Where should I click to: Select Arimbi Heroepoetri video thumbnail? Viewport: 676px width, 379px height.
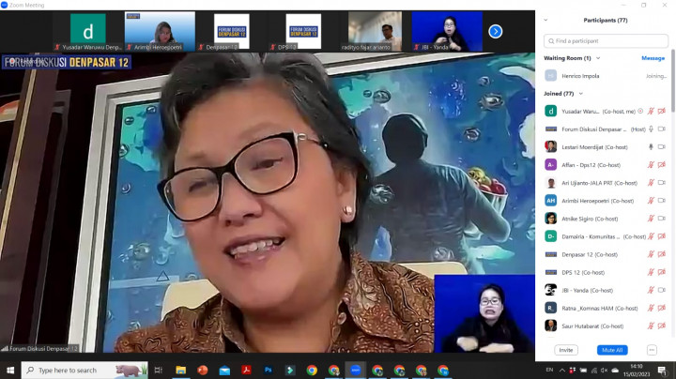(x=160, y=31)
